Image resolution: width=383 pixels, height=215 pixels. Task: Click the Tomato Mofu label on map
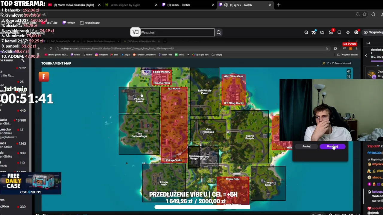tap(161, 83)
